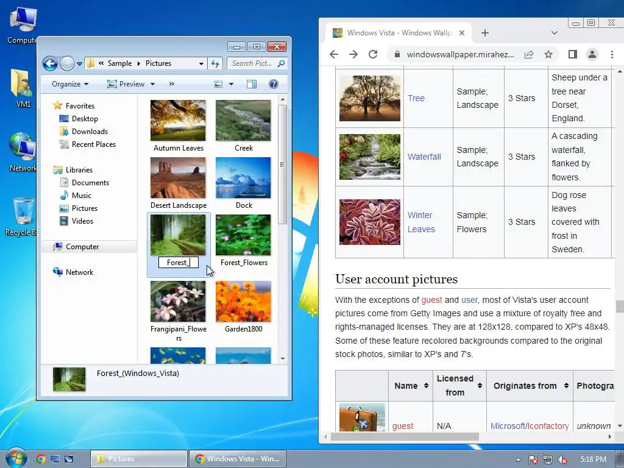The image size is (624, 468).
Task: Open Recent Places in Favorites
Action: point(88,144)
